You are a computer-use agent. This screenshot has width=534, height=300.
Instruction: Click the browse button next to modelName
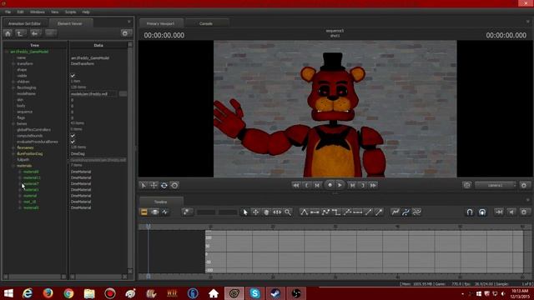coord(123,94)
